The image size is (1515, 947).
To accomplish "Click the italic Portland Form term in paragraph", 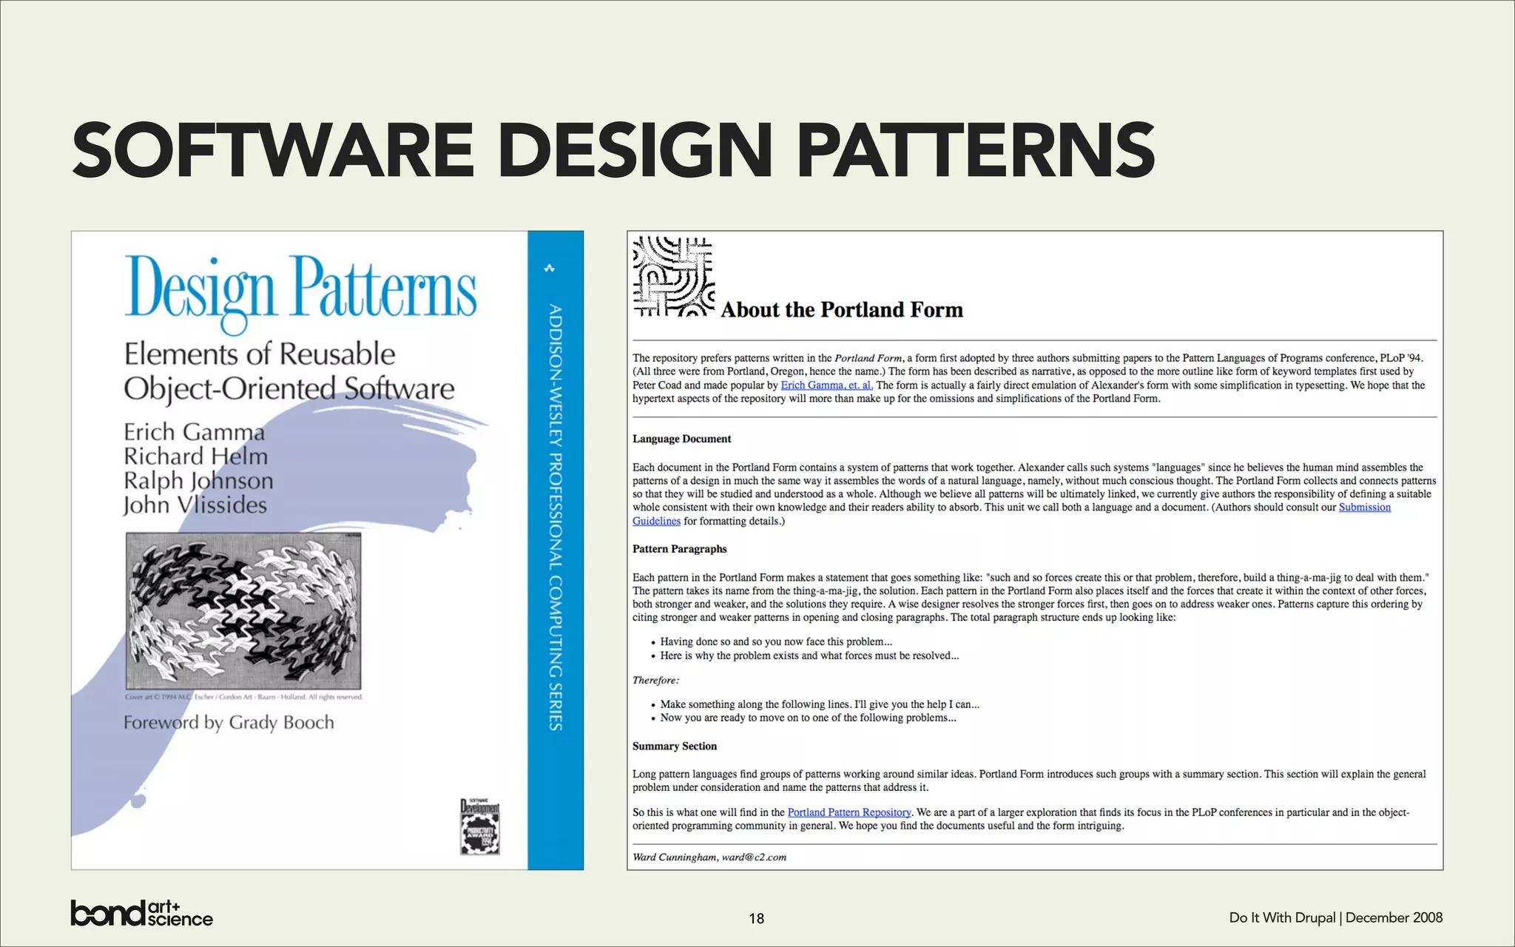I will (x=868, y=358).
